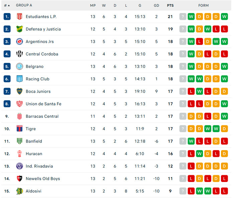Sort by MP matches played header
Screen dimensions: 234x200
coord(93,5)
